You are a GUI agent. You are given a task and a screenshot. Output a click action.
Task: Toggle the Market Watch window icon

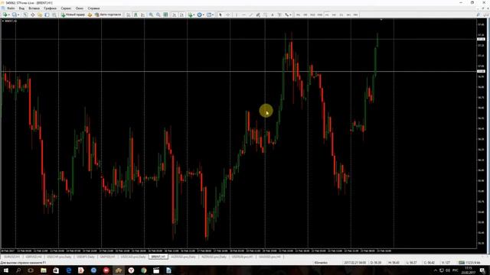[25, 15]
